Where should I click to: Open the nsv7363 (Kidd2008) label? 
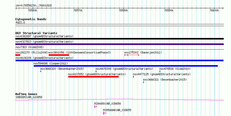(30, 47)
